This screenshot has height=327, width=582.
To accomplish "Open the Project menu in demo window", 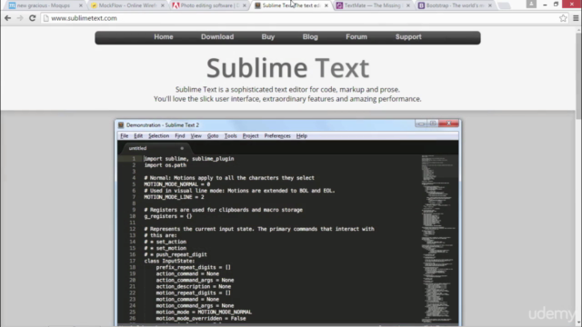I will coord(251,136).
